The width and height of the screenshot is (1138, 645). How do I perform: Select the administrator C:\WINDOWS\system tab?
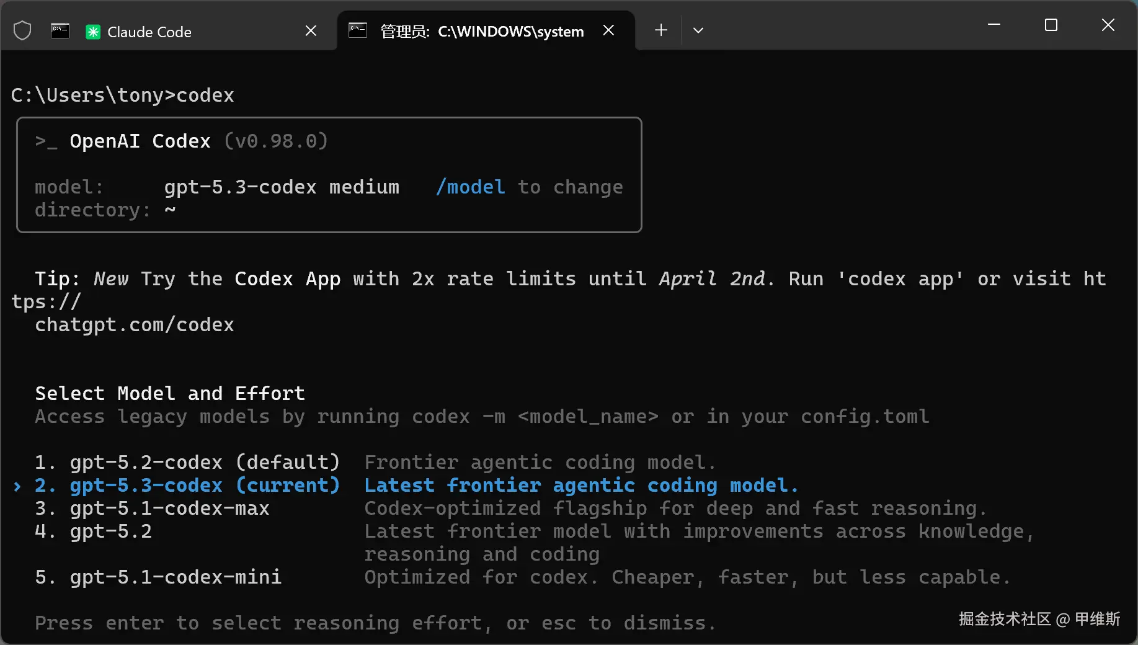[481, 32]
